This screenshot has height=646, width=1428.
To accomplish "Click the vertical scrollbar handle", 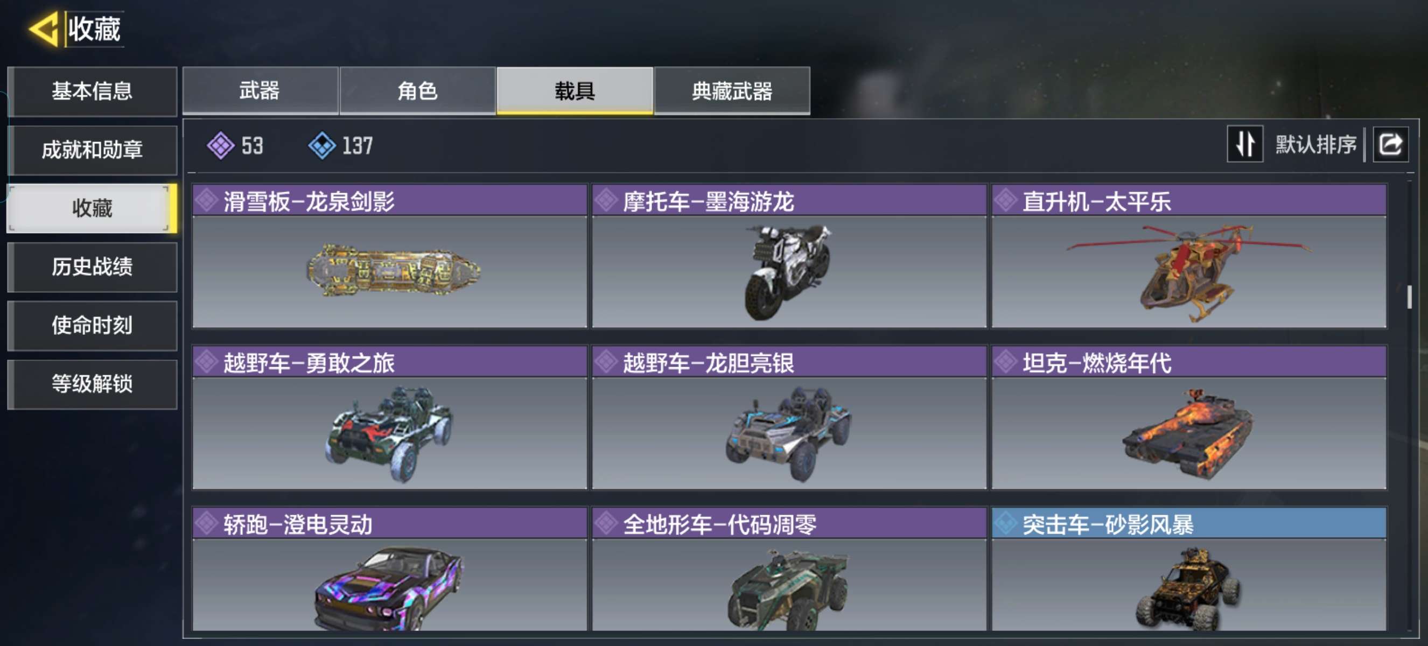I will (1409, 297).
